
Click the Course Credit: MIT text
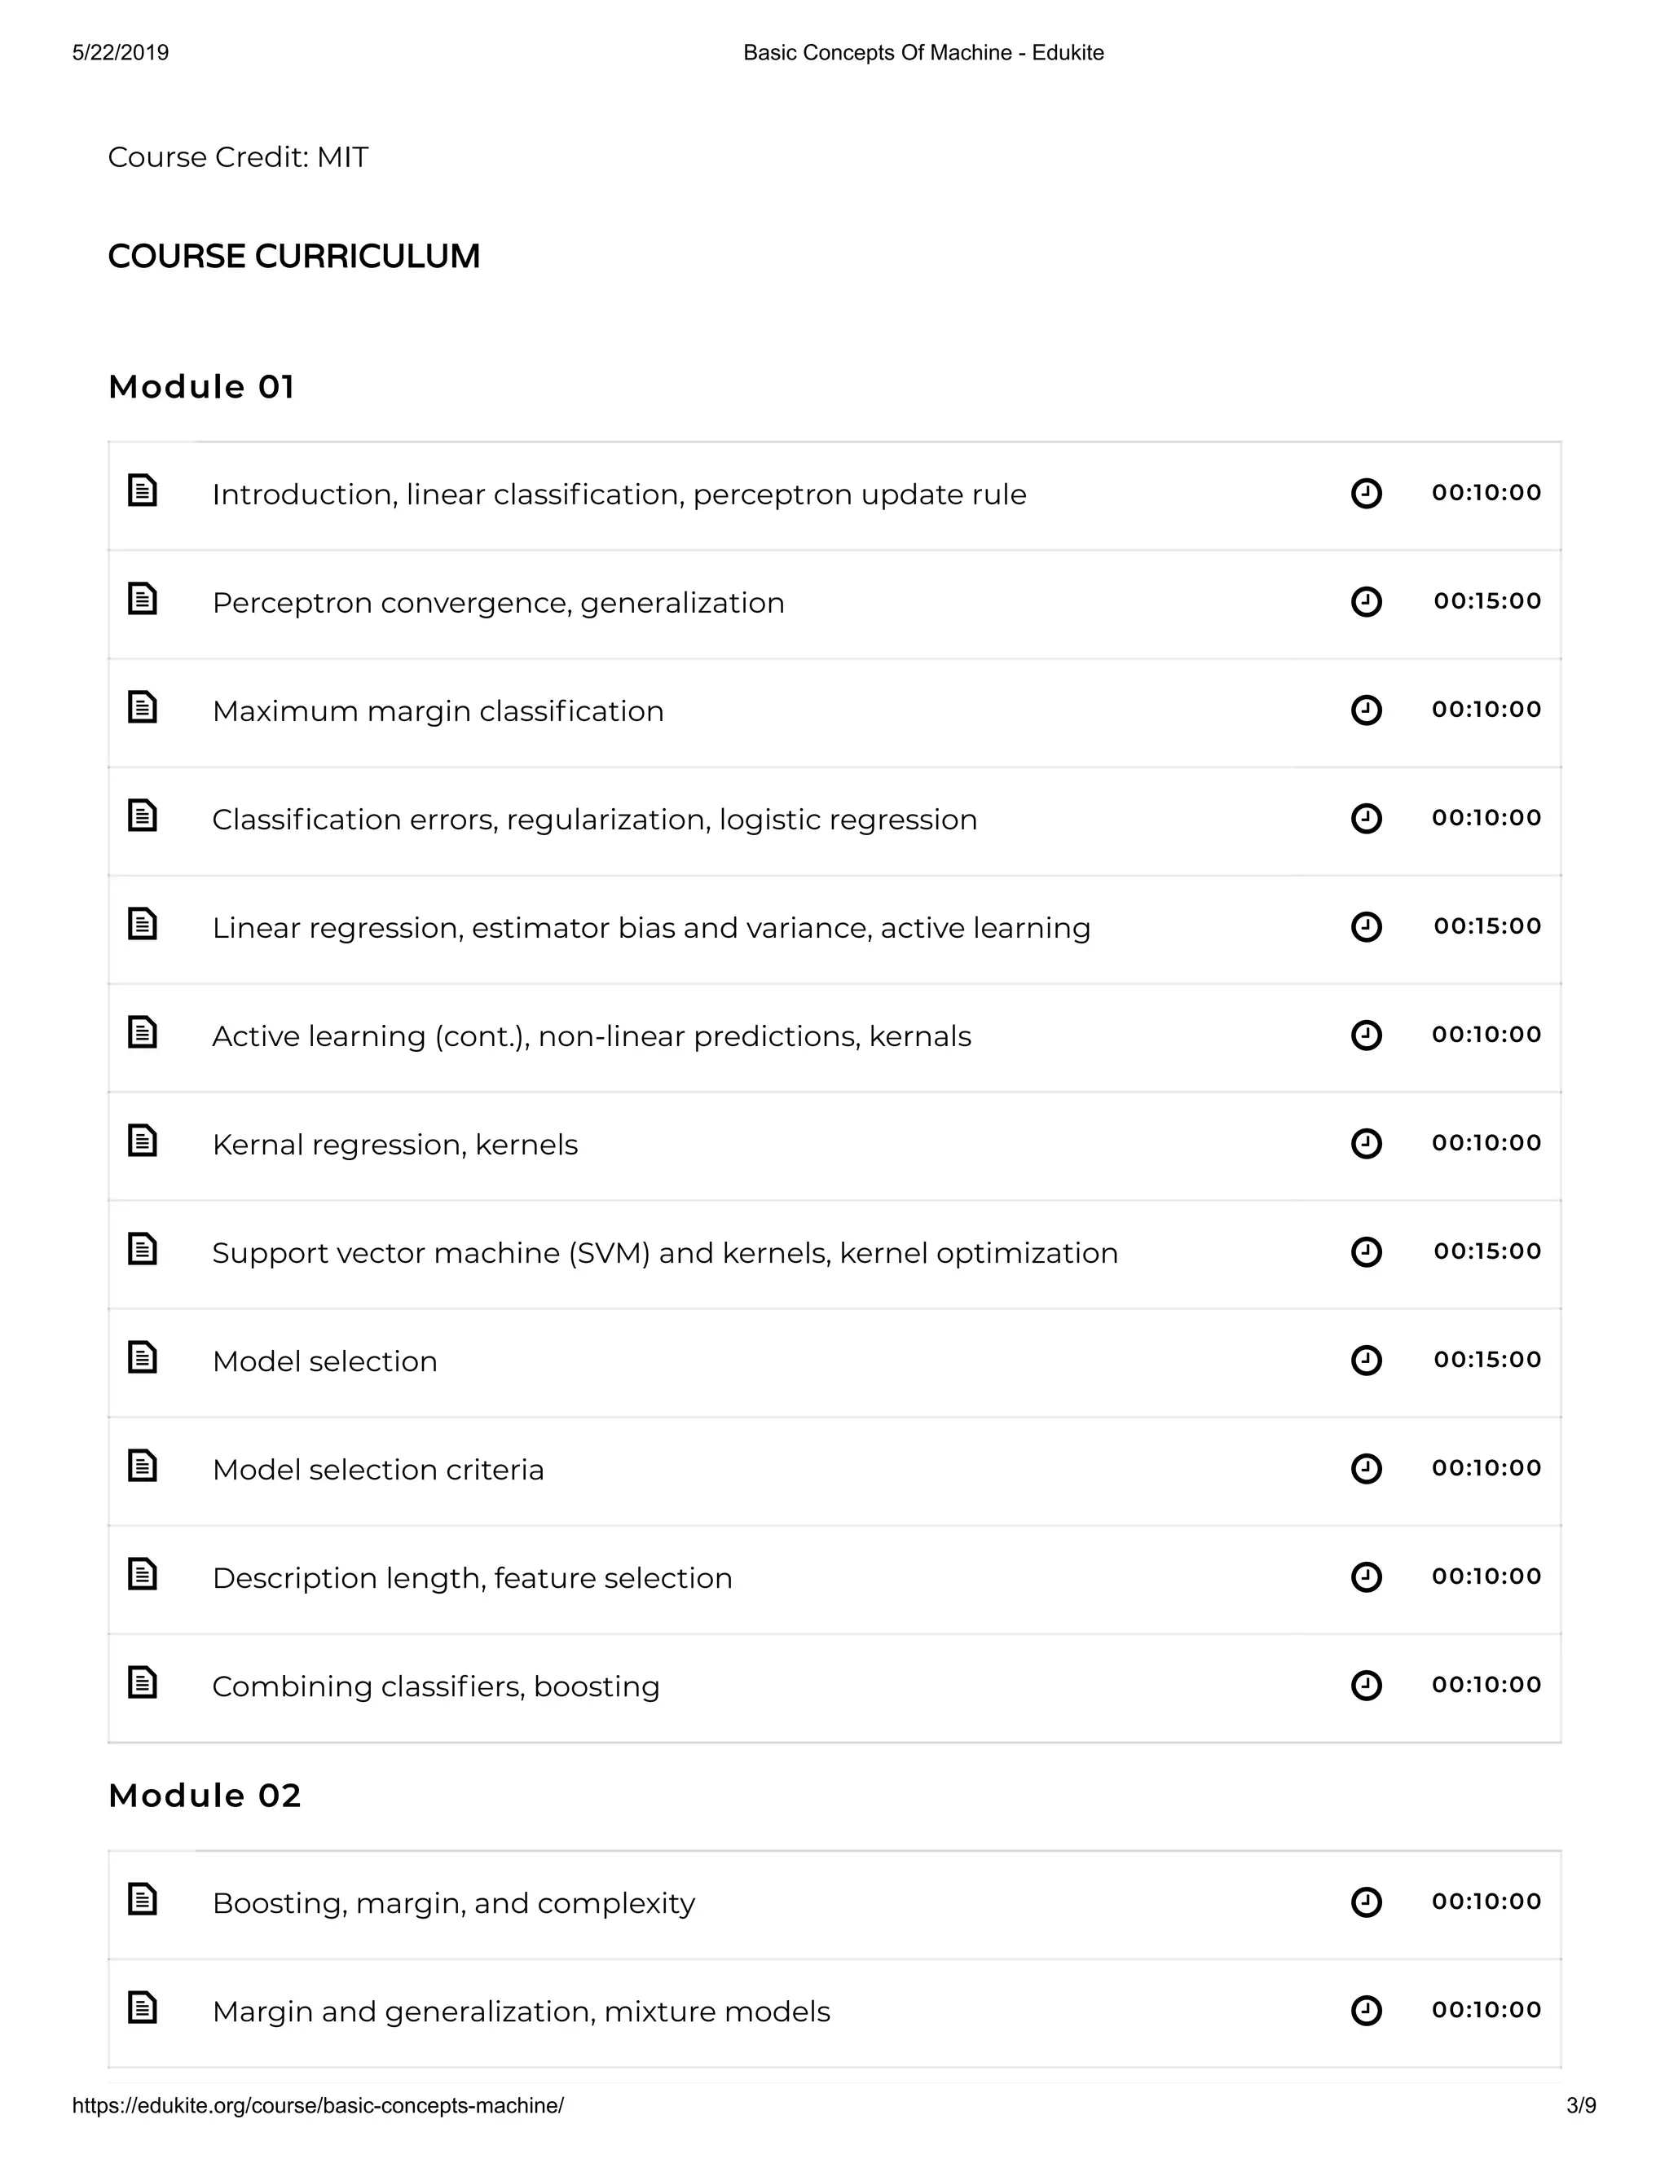pos(238,157)
